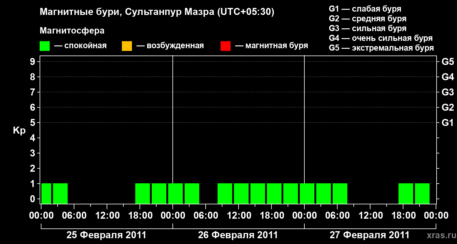Click the Kp axis value '8'

tap(33, 77)
